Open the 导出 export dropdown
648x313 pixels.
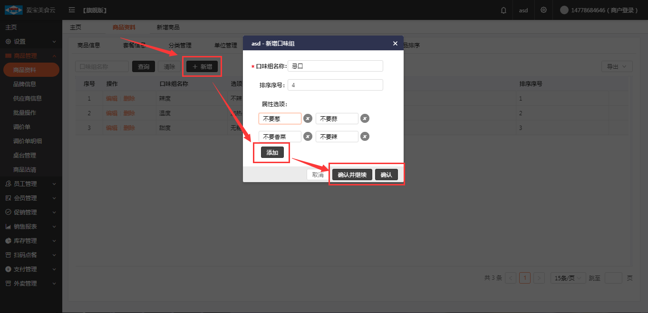pyautogui.click(x=617, y=67)
